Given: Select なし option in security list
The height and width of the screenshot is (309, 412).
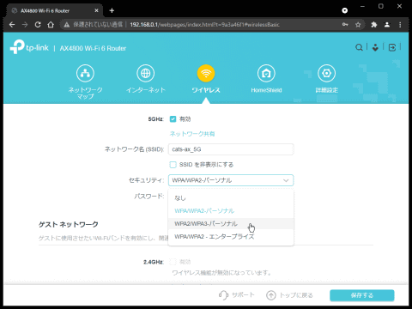Looking at the screenshot, I should pos(231,197).
